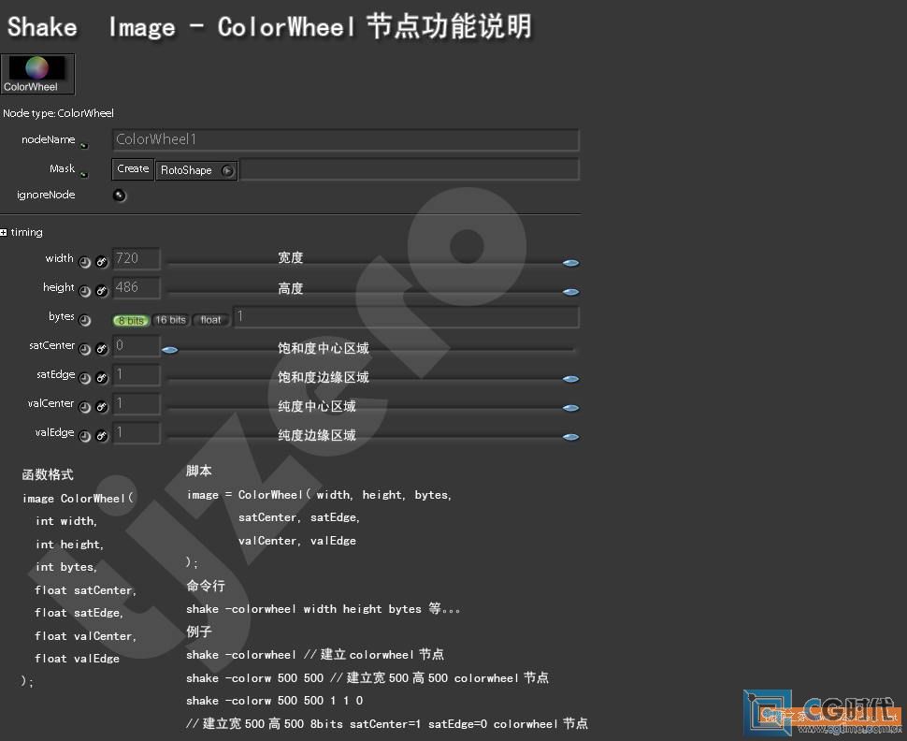Click the width slider handle

pyautogui.click(x=571, y=263)
